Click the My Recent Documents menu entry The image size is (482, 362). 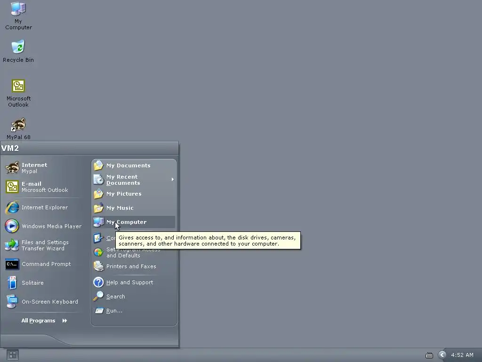click(x=134, y=180)
